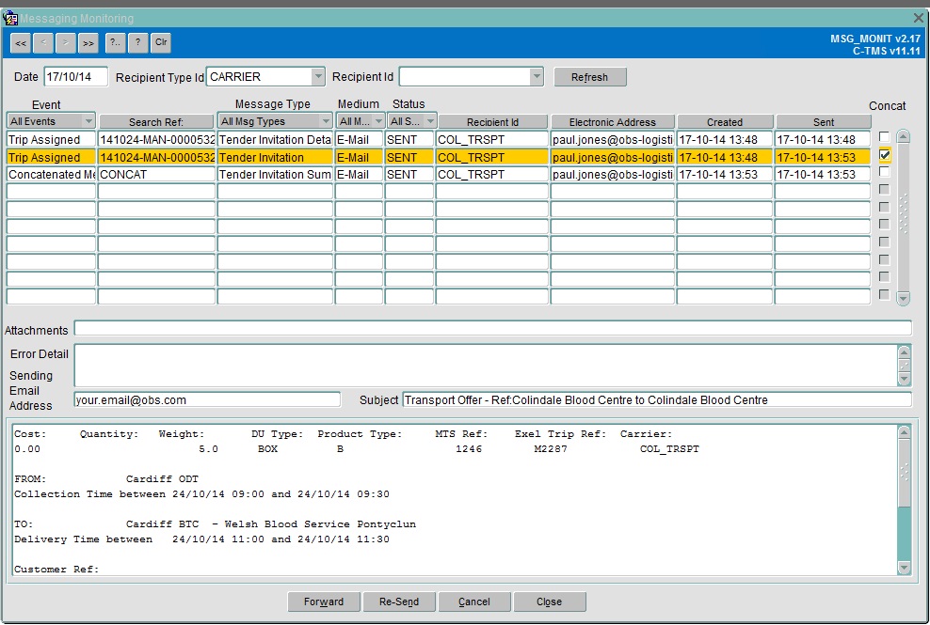Image resolution: width=930 pixels, height=625 pixels.
Task: Click the highlighted row's COL_TRSPT recipient cell
Action: [x=491, y=158]
